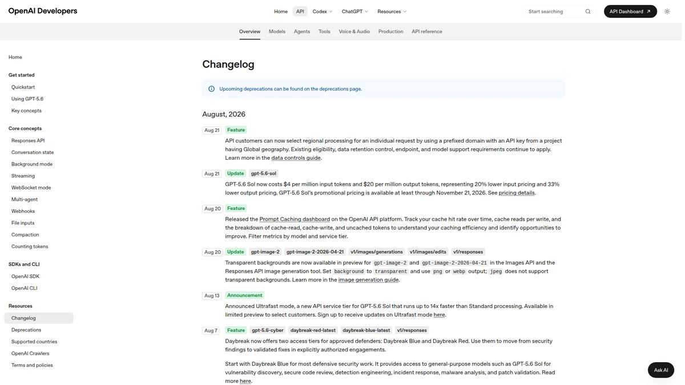Click 'here' link after Daybreak Read more
This screenshot has width=685, height=385.
tap(245, 381)
